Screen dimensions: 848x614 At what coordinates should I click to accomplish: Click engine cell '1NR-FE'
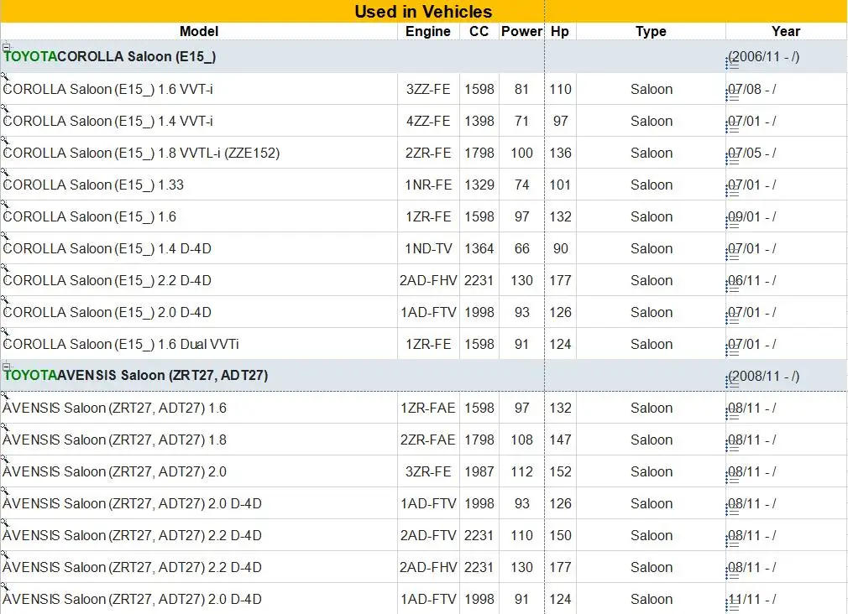pos(428,185)
